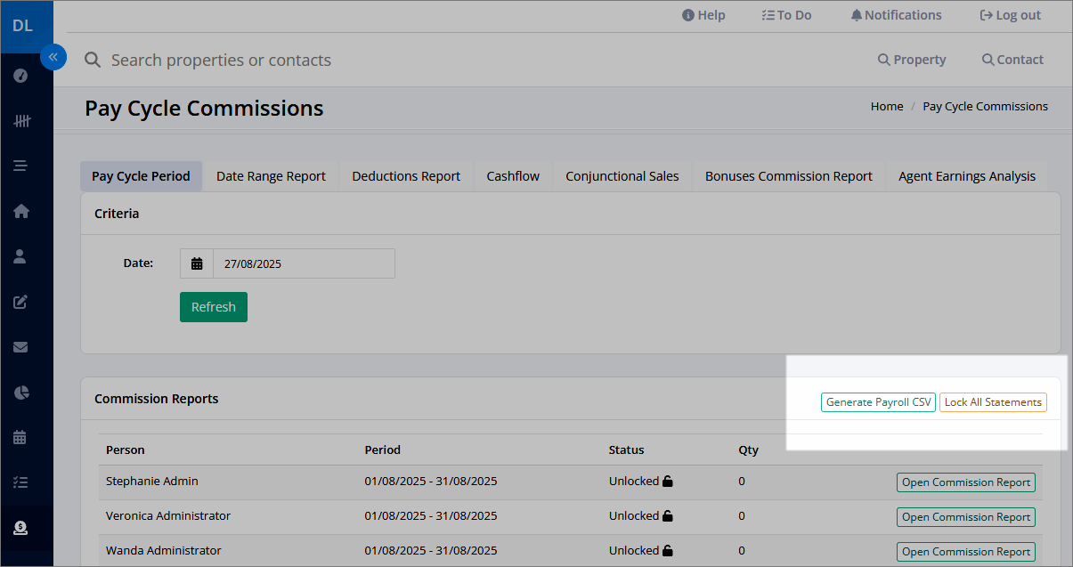Click the Person column header
Screen dimensions: 1073x567
126,450
